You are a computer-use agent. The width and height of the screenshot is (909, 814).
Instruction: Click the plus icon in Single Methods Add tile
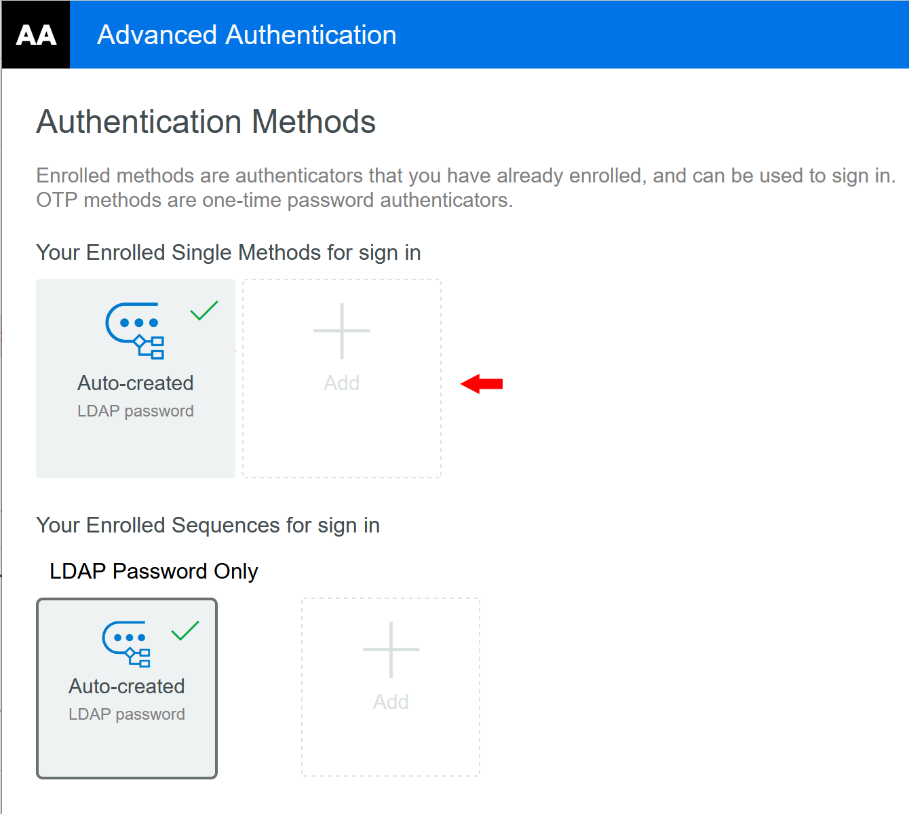(342, 331)
